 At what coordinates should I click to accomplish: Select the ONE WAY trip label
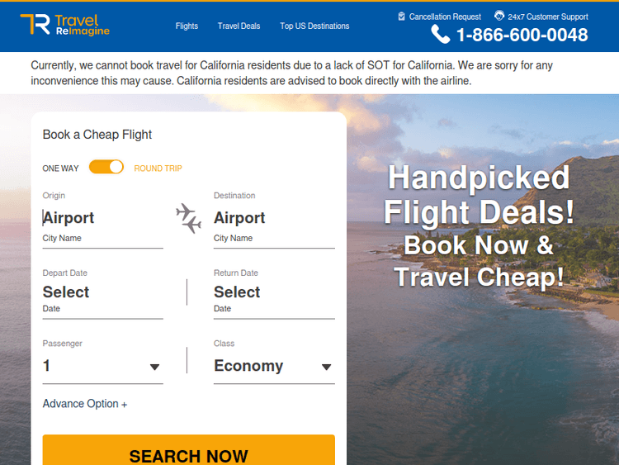pyautogui.click(x=61, y=168)
